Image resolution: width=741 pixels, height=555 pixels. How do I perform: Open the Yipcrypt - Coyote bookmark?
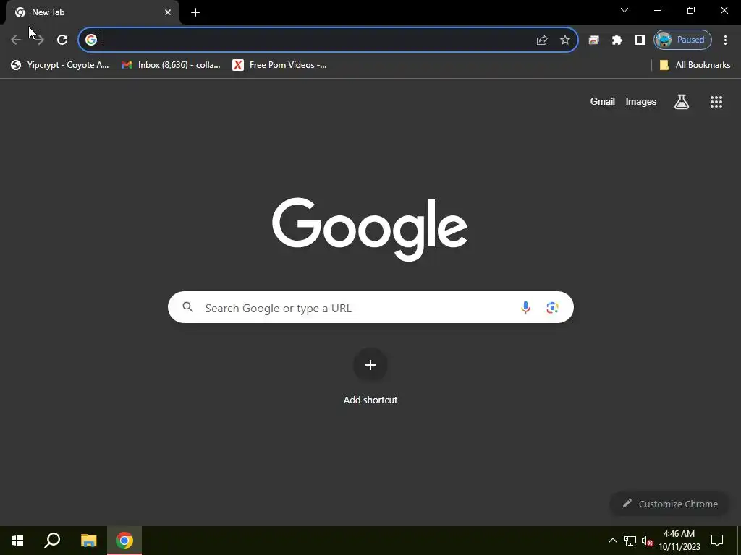tap(60, 65)
